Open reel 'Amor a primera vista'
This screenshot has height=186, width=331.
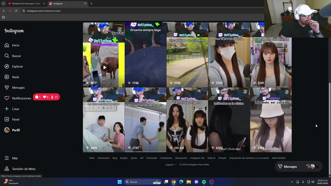point(229,55)
